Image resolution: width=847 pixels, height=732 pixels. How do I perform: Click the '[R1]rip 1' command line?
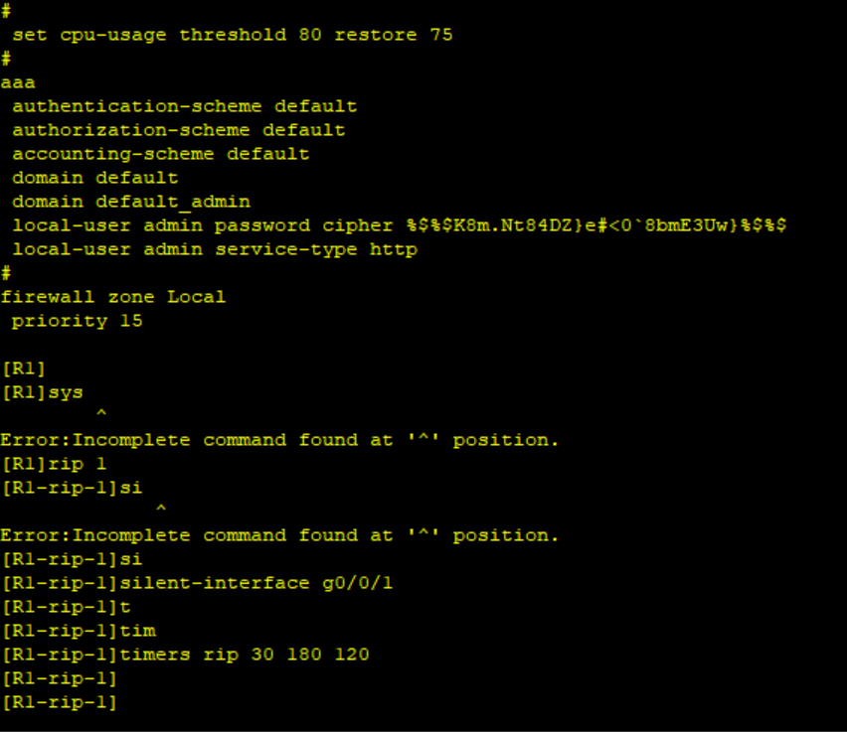[x=54, y=464]
